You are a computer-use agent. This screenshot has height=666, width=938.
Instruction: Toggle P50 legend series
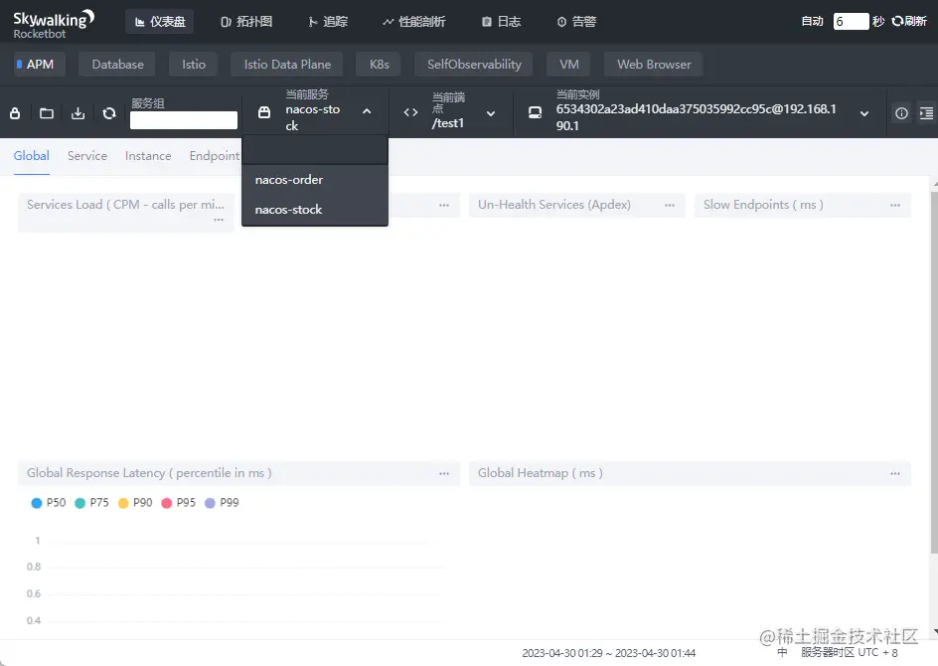[x=48, y=503]
